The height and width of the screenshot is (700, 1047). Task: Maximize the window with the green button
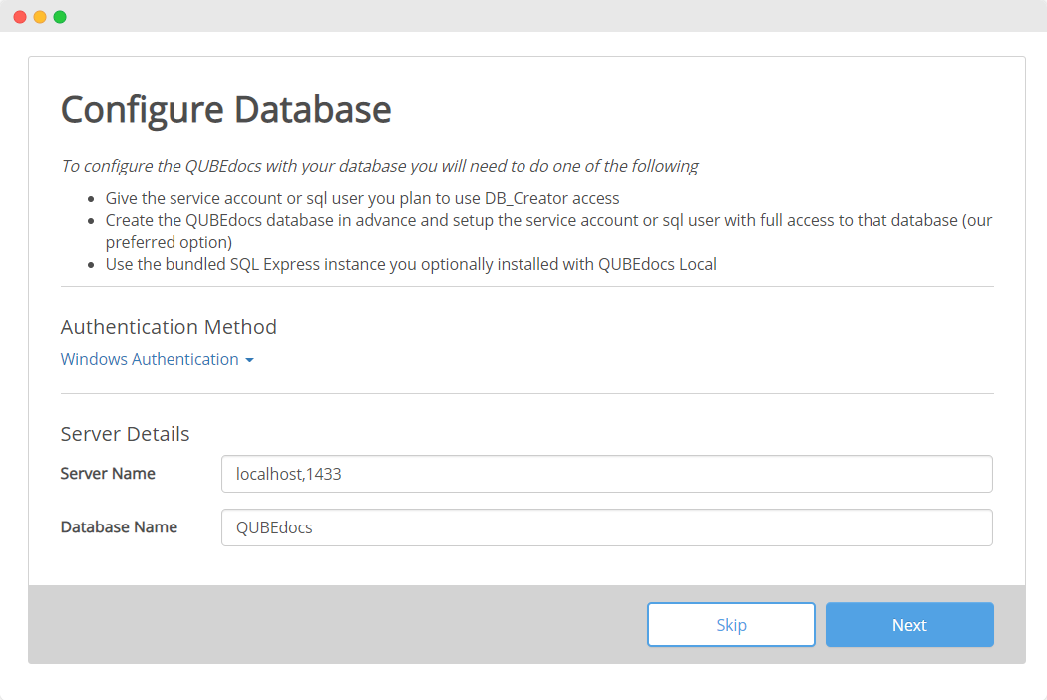click(x=60, y=17)
